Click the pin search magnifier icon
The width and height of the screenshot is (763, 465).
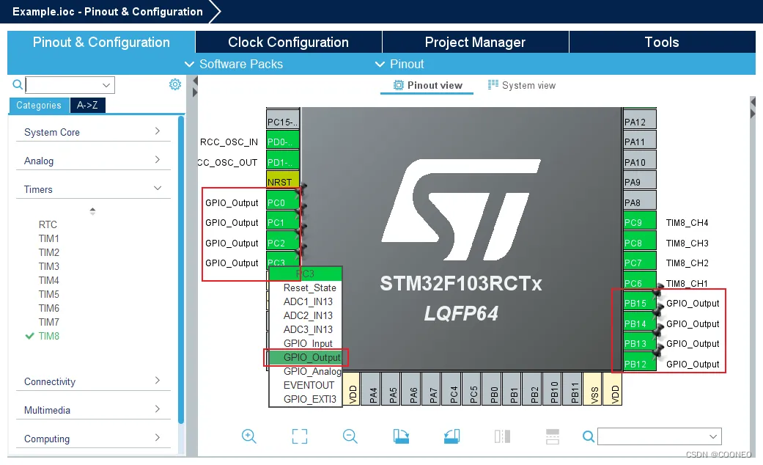click(x=589, y=436)
